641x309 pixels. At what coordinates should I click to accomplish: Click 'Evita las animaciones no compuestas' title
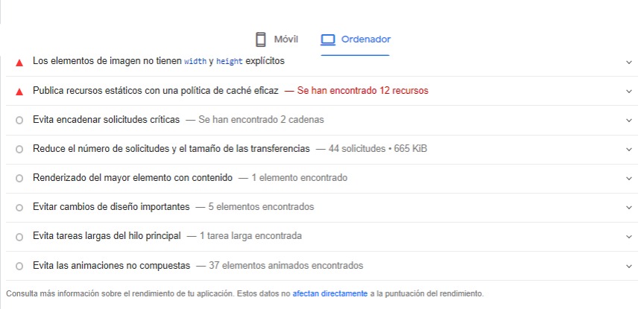coord(112,266)
